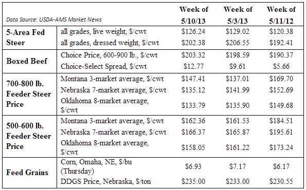Select the $158.05 Oklahoma 8-market value

[x=193, y=147]
